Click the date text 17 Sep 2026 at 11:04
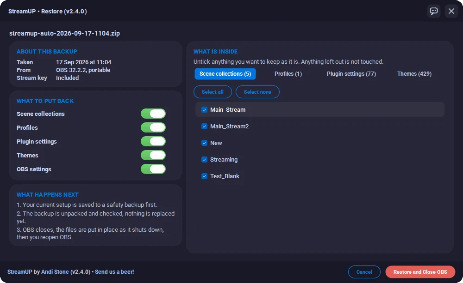The height and width of the screenshot is (283, 463). point(83,62)
